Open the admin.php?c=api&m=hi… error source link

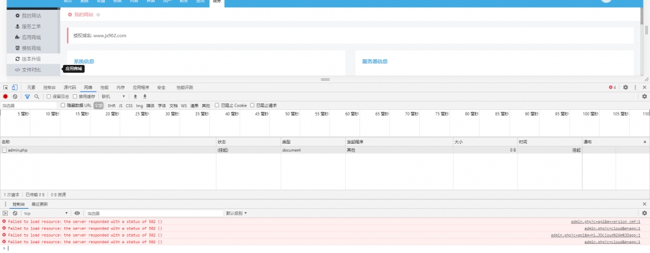click(595, 235)
